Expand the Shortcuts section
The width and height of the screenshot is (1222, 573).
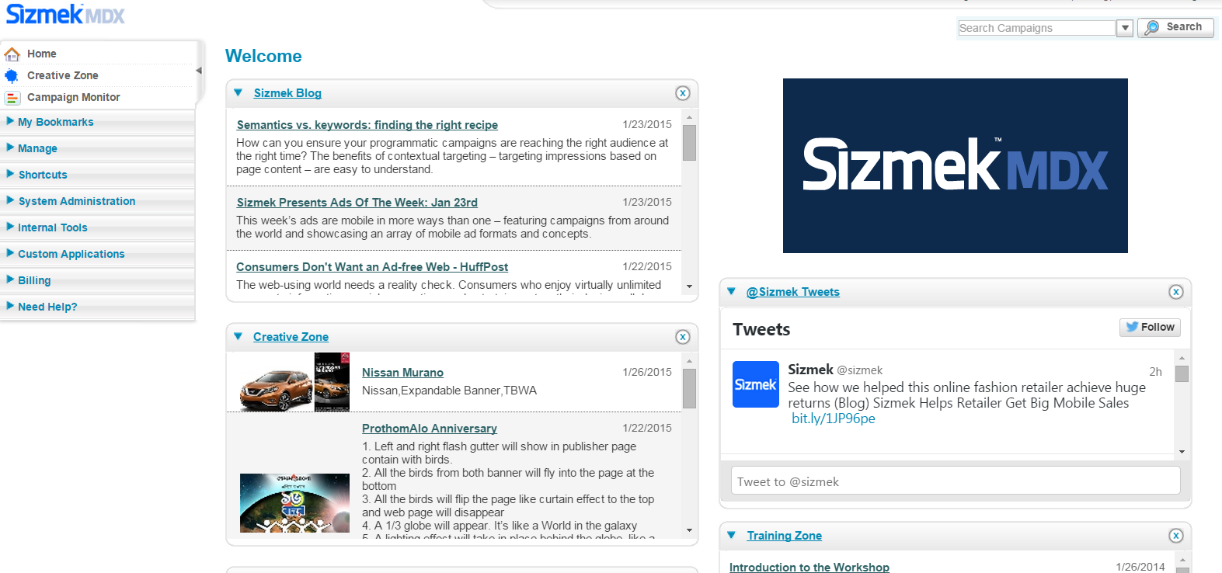[43, 175]
